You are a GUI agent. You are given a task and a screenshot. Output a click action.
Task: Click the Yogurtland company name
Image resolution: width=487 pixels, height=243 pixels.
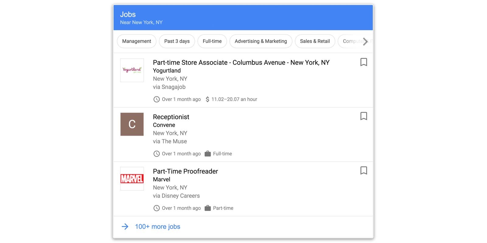[x=167, y=70]
